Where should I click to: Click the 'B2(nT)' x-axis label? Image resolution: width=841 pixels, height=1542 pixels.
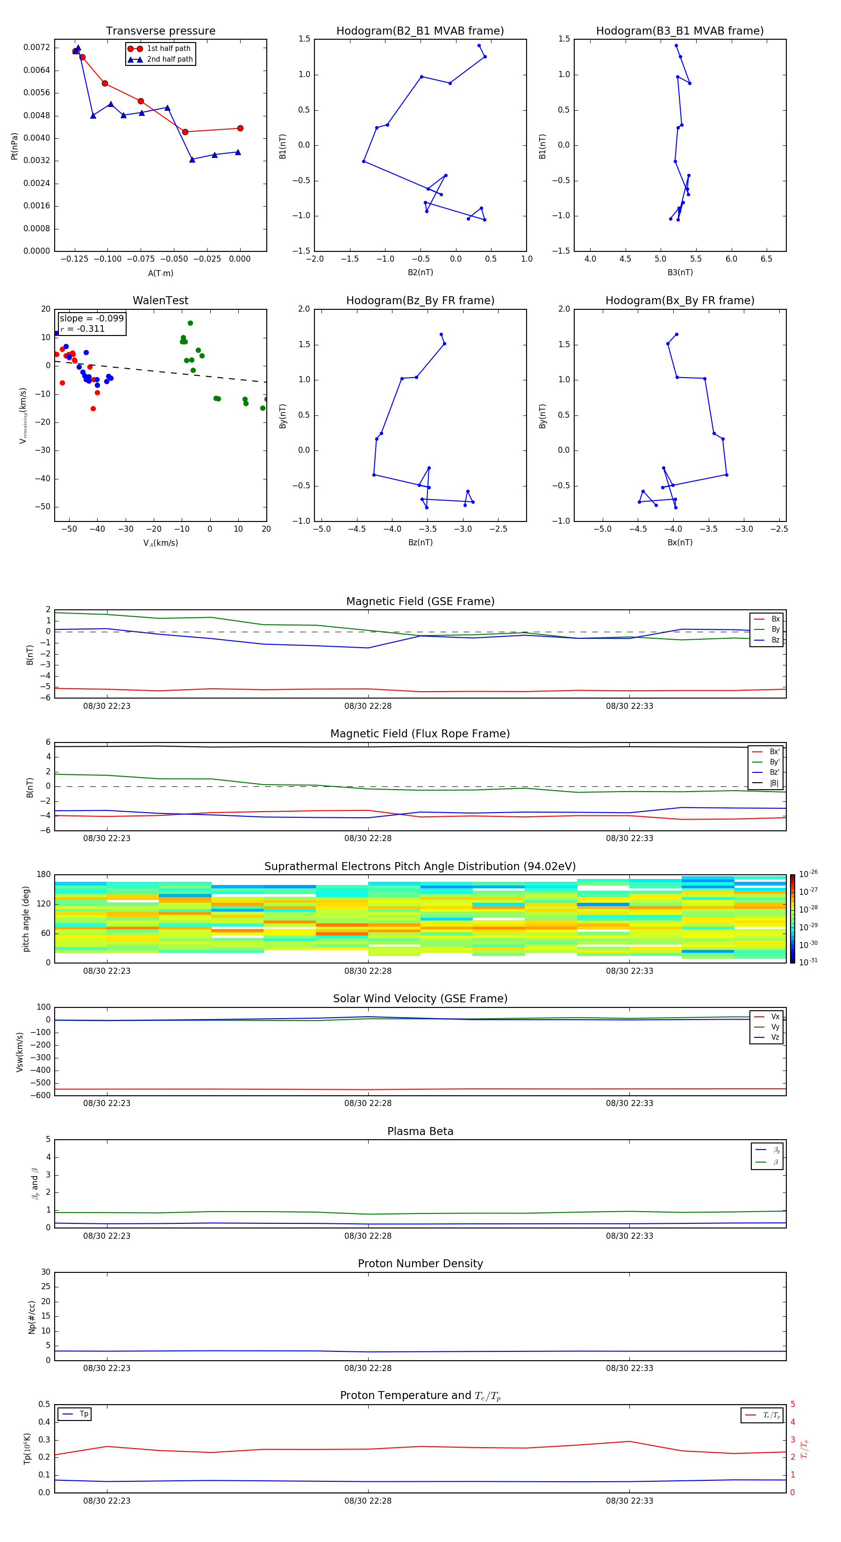420,272
